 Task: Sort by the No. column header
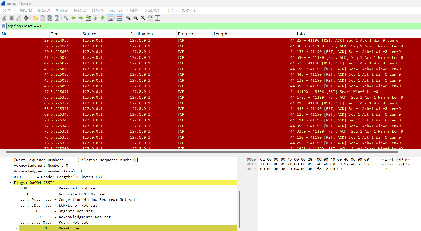(x=25, y=34)
